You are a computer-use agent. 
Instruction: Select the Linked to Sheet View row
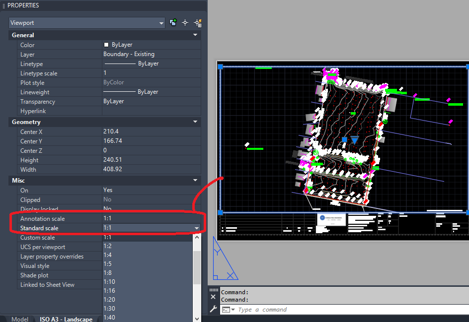click(x=60, y=285)
